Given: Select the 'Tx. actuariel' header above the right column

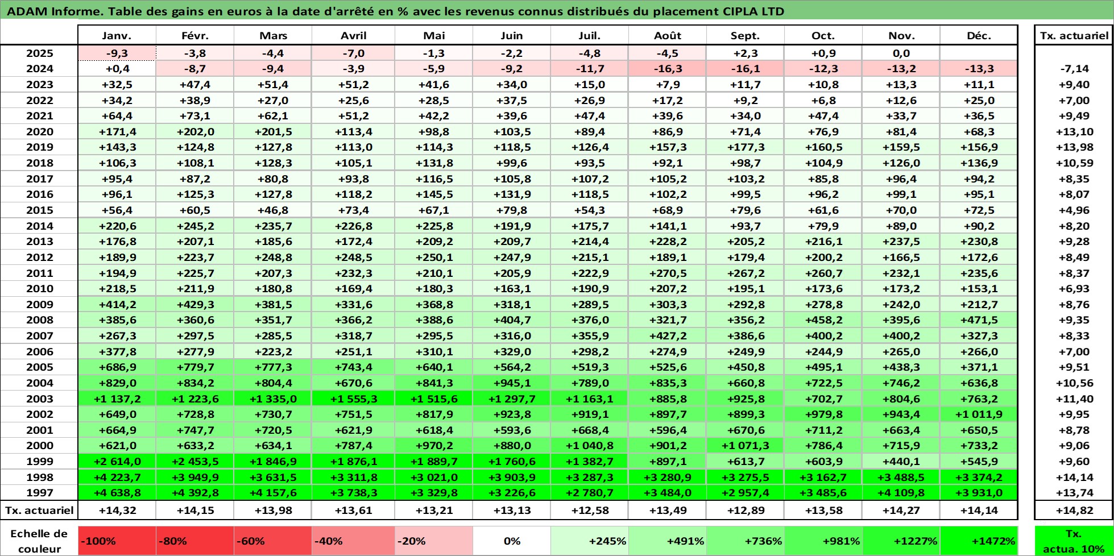Looking at the screenshot, I should point(1074,35).
